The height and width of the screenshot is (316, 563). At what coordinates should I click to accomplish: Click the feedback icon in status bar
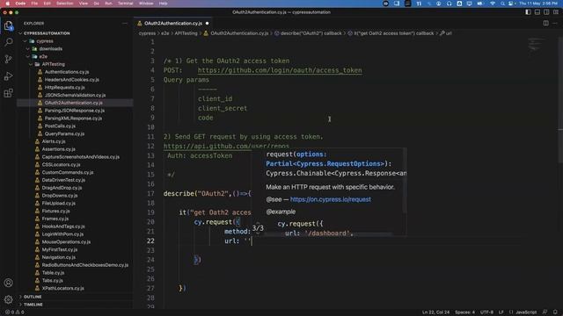tap(545, 312)
